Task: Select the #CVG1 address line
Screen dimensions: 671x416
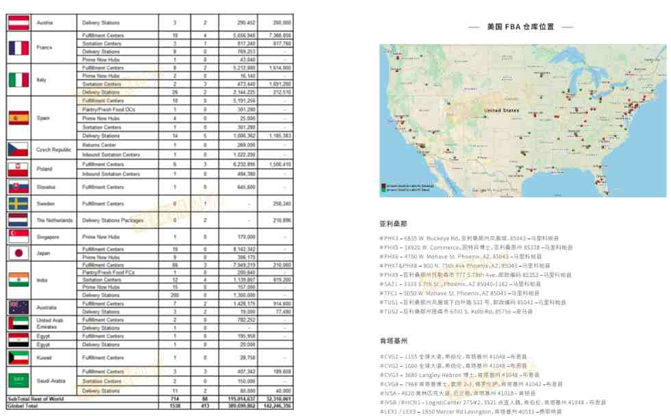Action: pyautogui.click(x=453, y=356)
